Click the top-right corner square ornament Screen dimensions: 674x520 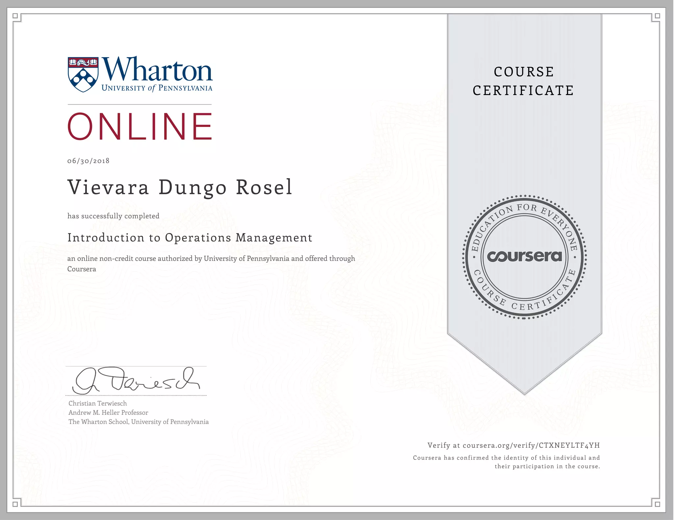pos(657,16)
